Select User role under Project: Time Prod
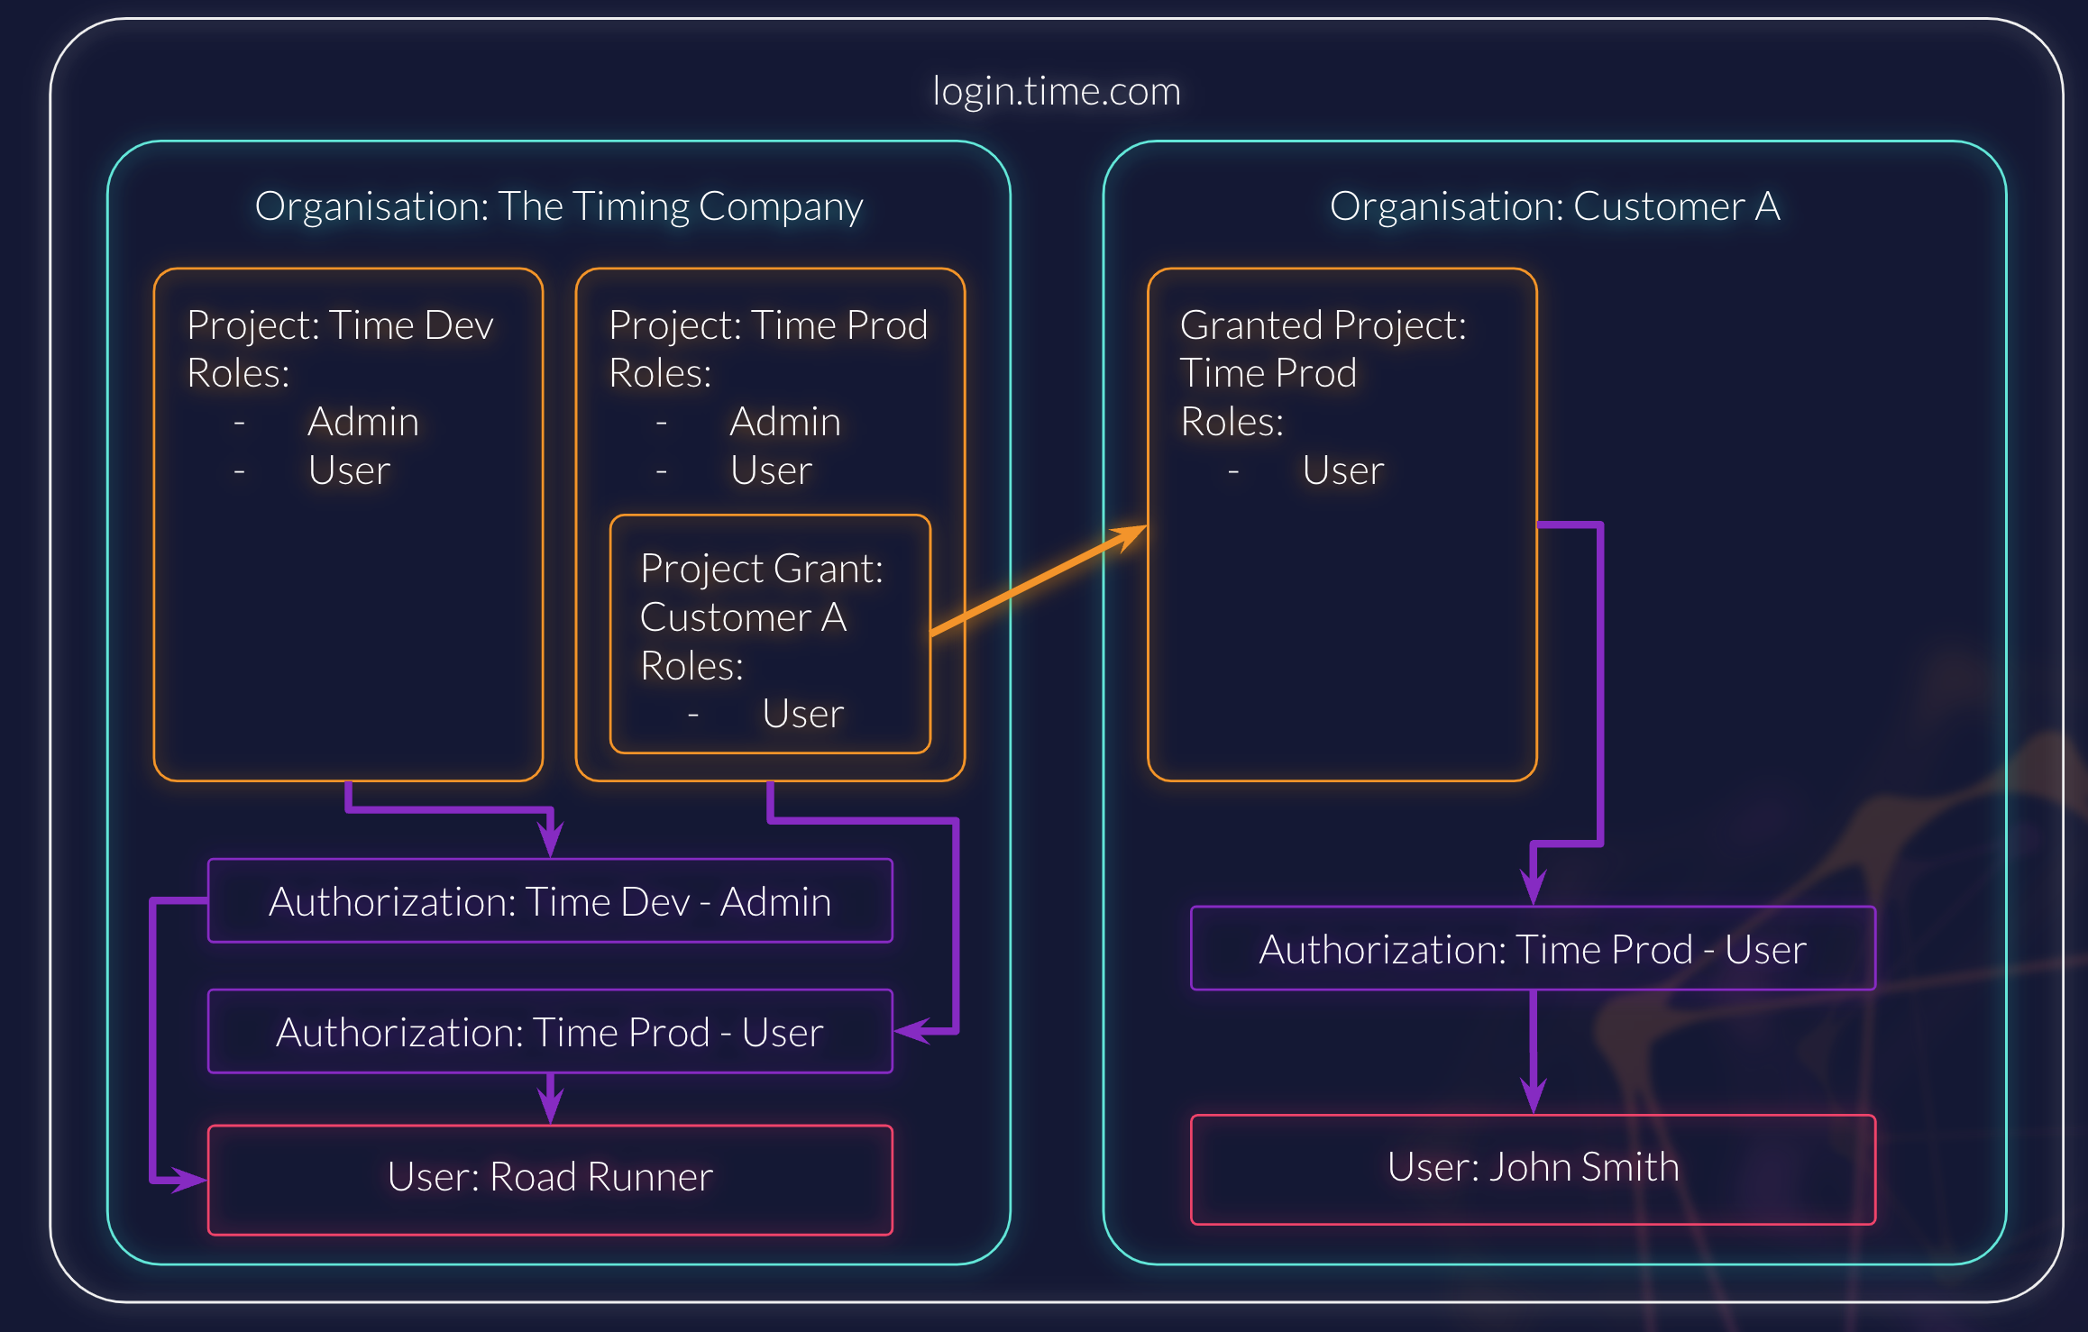 tap(771, 470)
